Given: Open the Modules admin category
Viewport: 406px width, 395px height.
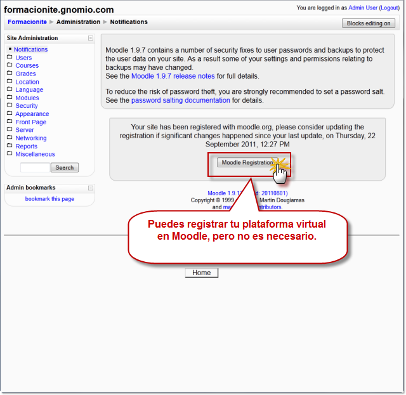Looking at the screenshot, I should pyautogui.click(x=27, y=98).
